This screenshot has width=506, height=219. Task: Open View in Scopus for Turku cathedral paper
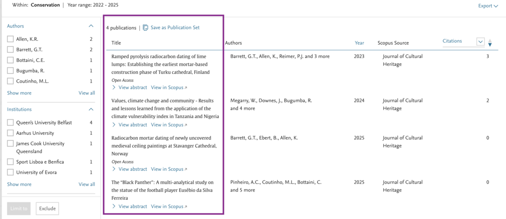[x=169, y=88]
